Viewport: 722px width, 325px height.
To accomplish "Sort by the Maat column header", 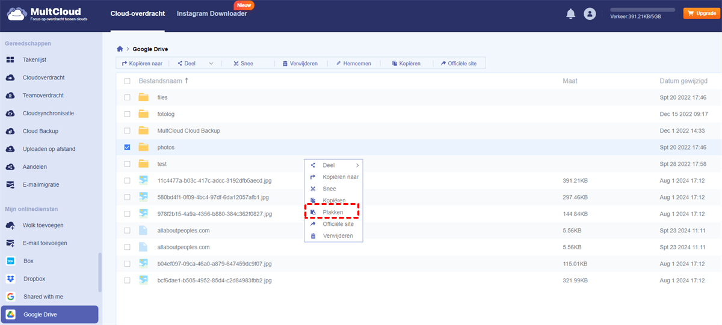I will coord(570,80).
